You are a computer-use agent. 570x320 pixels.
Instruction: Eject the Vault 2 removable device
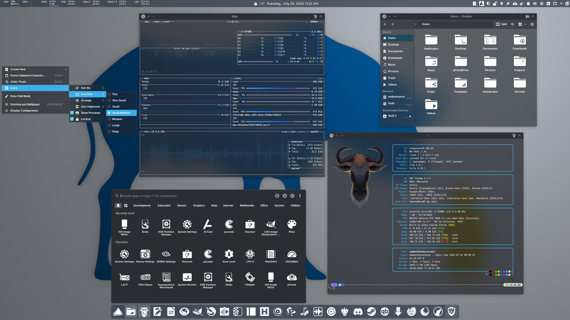point(410,116)
